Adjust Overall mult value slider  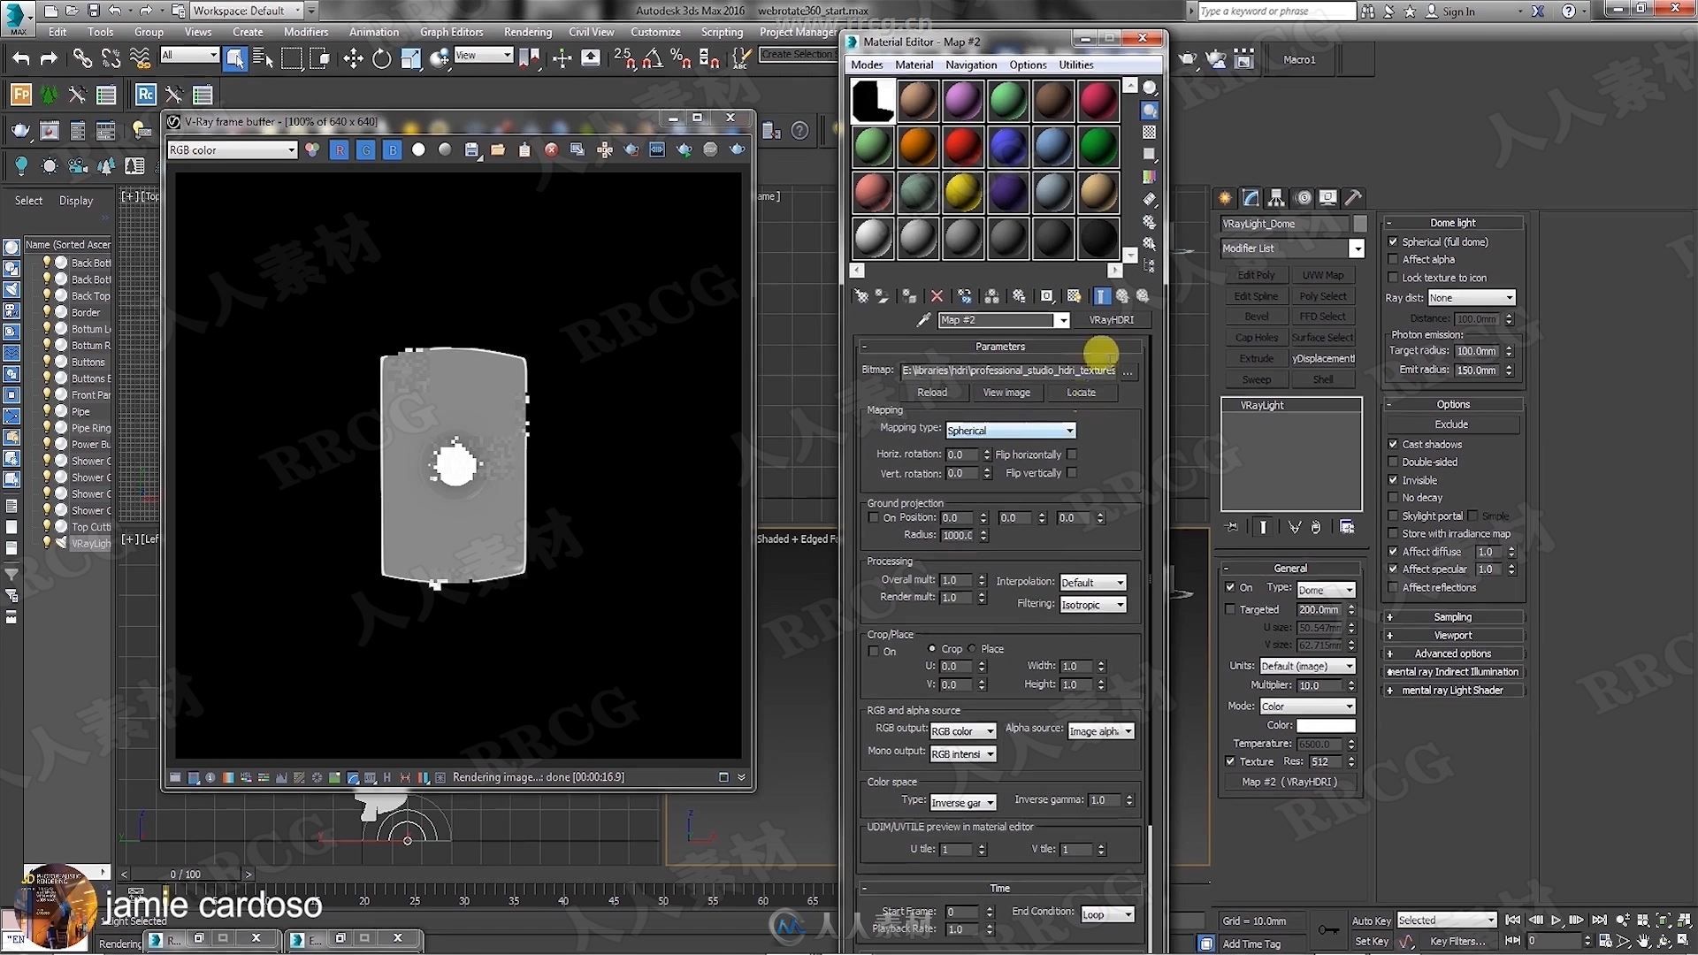click(x=958, y=579)
